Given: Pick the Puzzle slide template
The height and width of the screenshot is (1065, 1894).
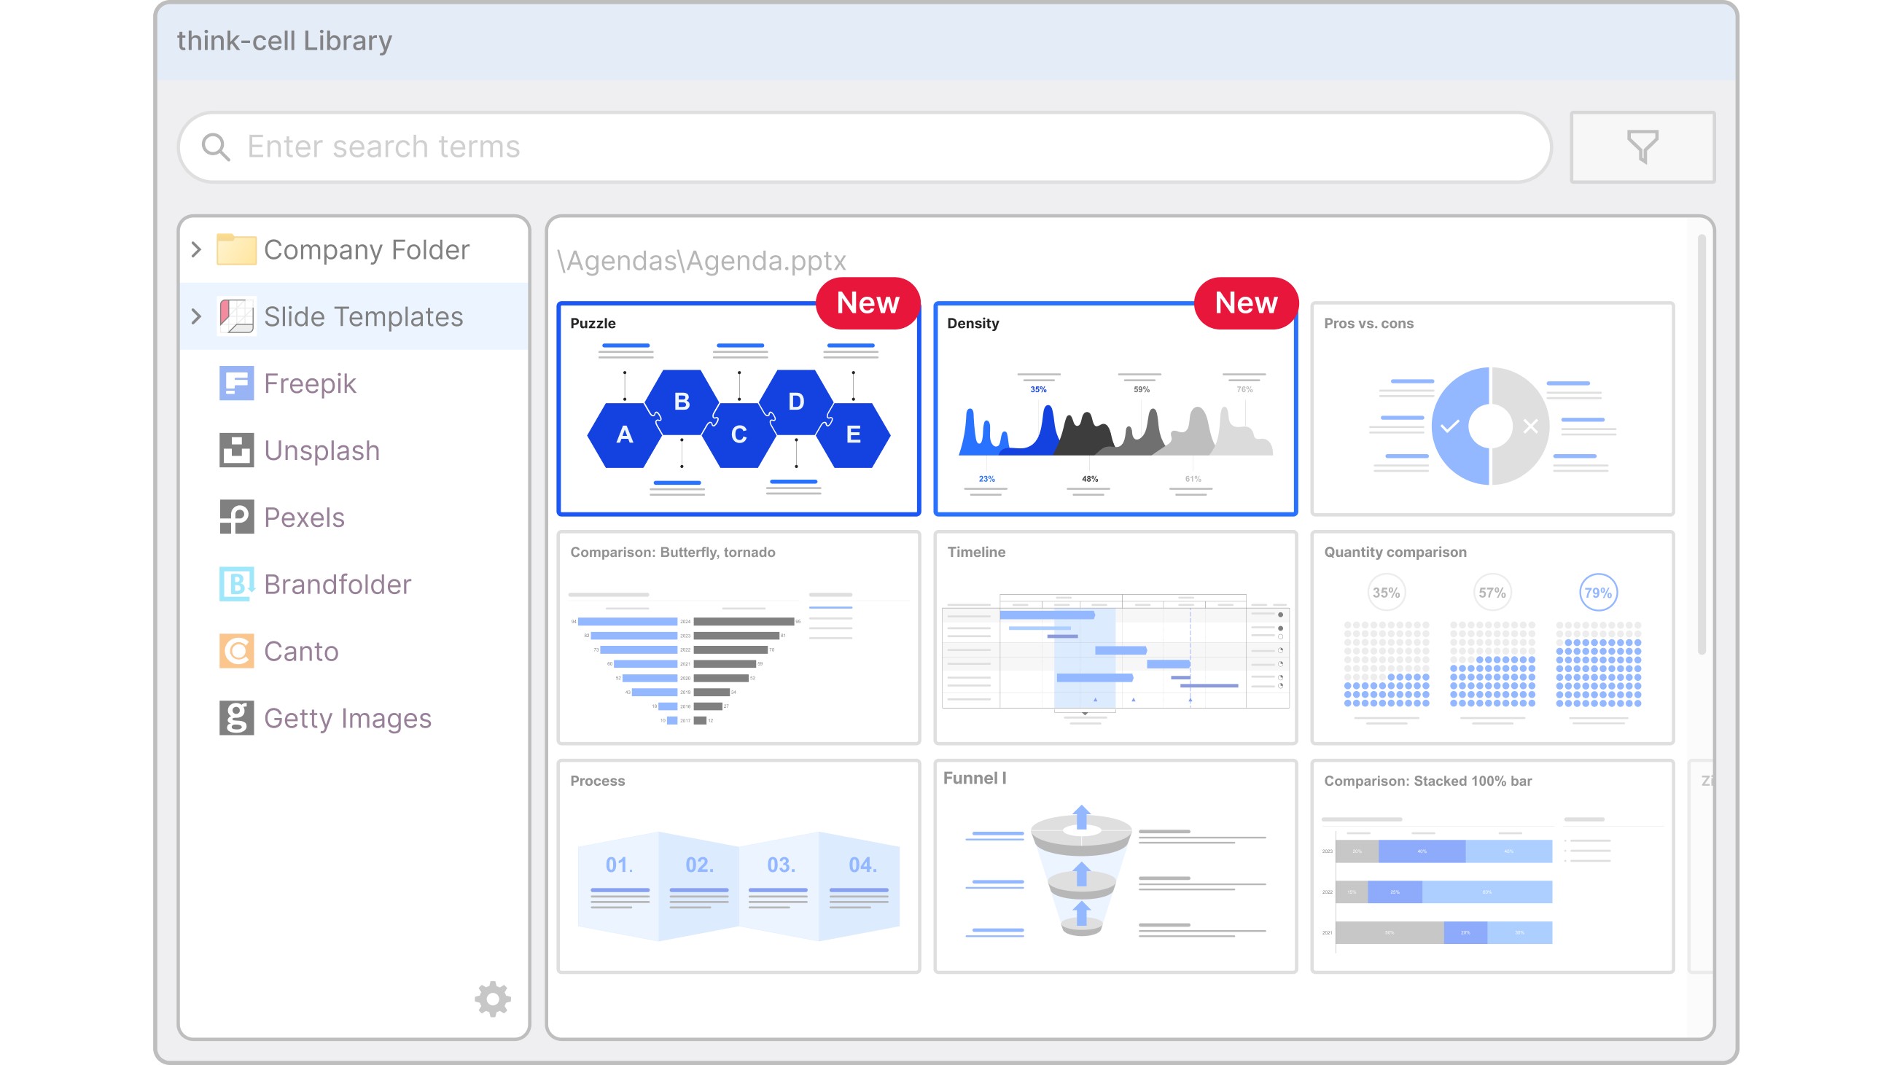Looking at the screenshot, I should point(738,409).
